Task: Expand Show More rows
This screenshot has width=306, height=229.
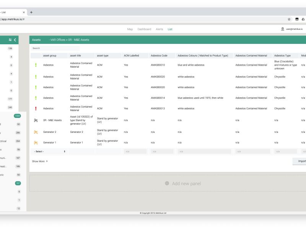Action: (40, 161)
